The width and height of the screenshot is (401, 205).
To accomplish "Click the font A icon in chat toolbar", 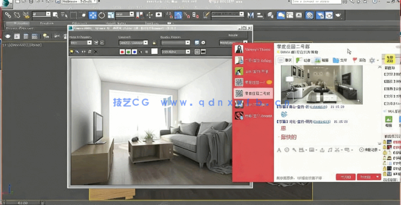I will click(x=279, y=150).
